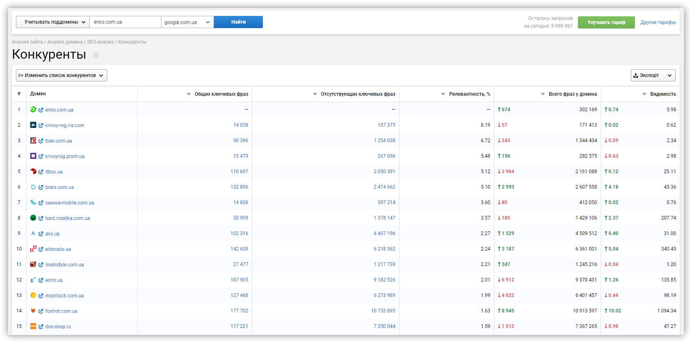Open external link icon for foxtrot.com.ua
The height and width of the screenshot is (343, 692).
41,311
